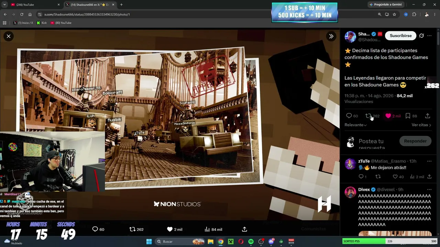440x247 pixels.
Task: Click the x.com address bar URL
Action: pyautogui.click(x=87, y=14)
